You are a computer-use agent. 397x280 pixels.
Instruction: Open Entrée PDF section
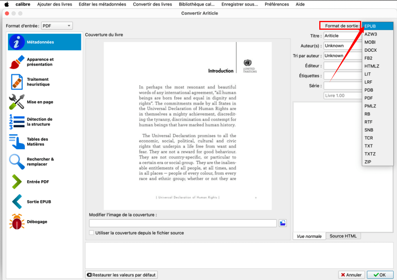pyautogui.click(x=45, y=182)
